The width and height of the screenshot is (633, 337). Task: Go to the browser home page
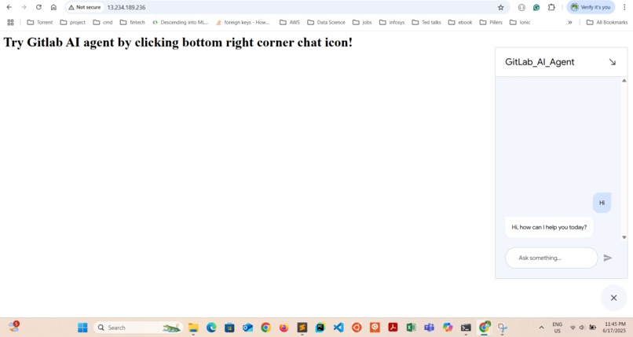(x=53, y=7)
